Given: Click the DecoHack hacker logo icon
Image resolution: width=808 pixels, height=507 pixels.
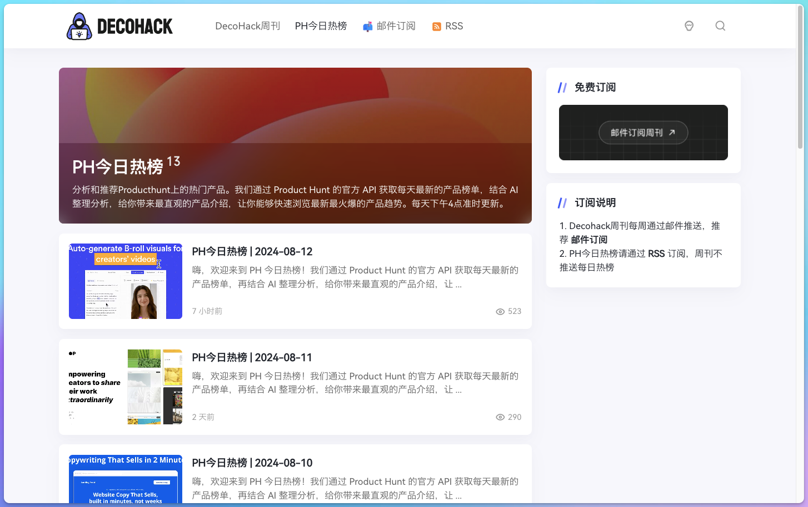Looking at the screenshot, I should pos(79,26).
